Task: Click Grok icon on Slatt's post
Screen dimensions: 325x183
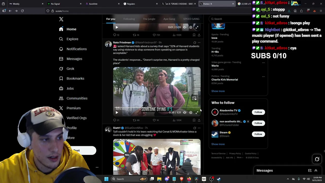Action: pyautogui.click(x=194, y=128)
